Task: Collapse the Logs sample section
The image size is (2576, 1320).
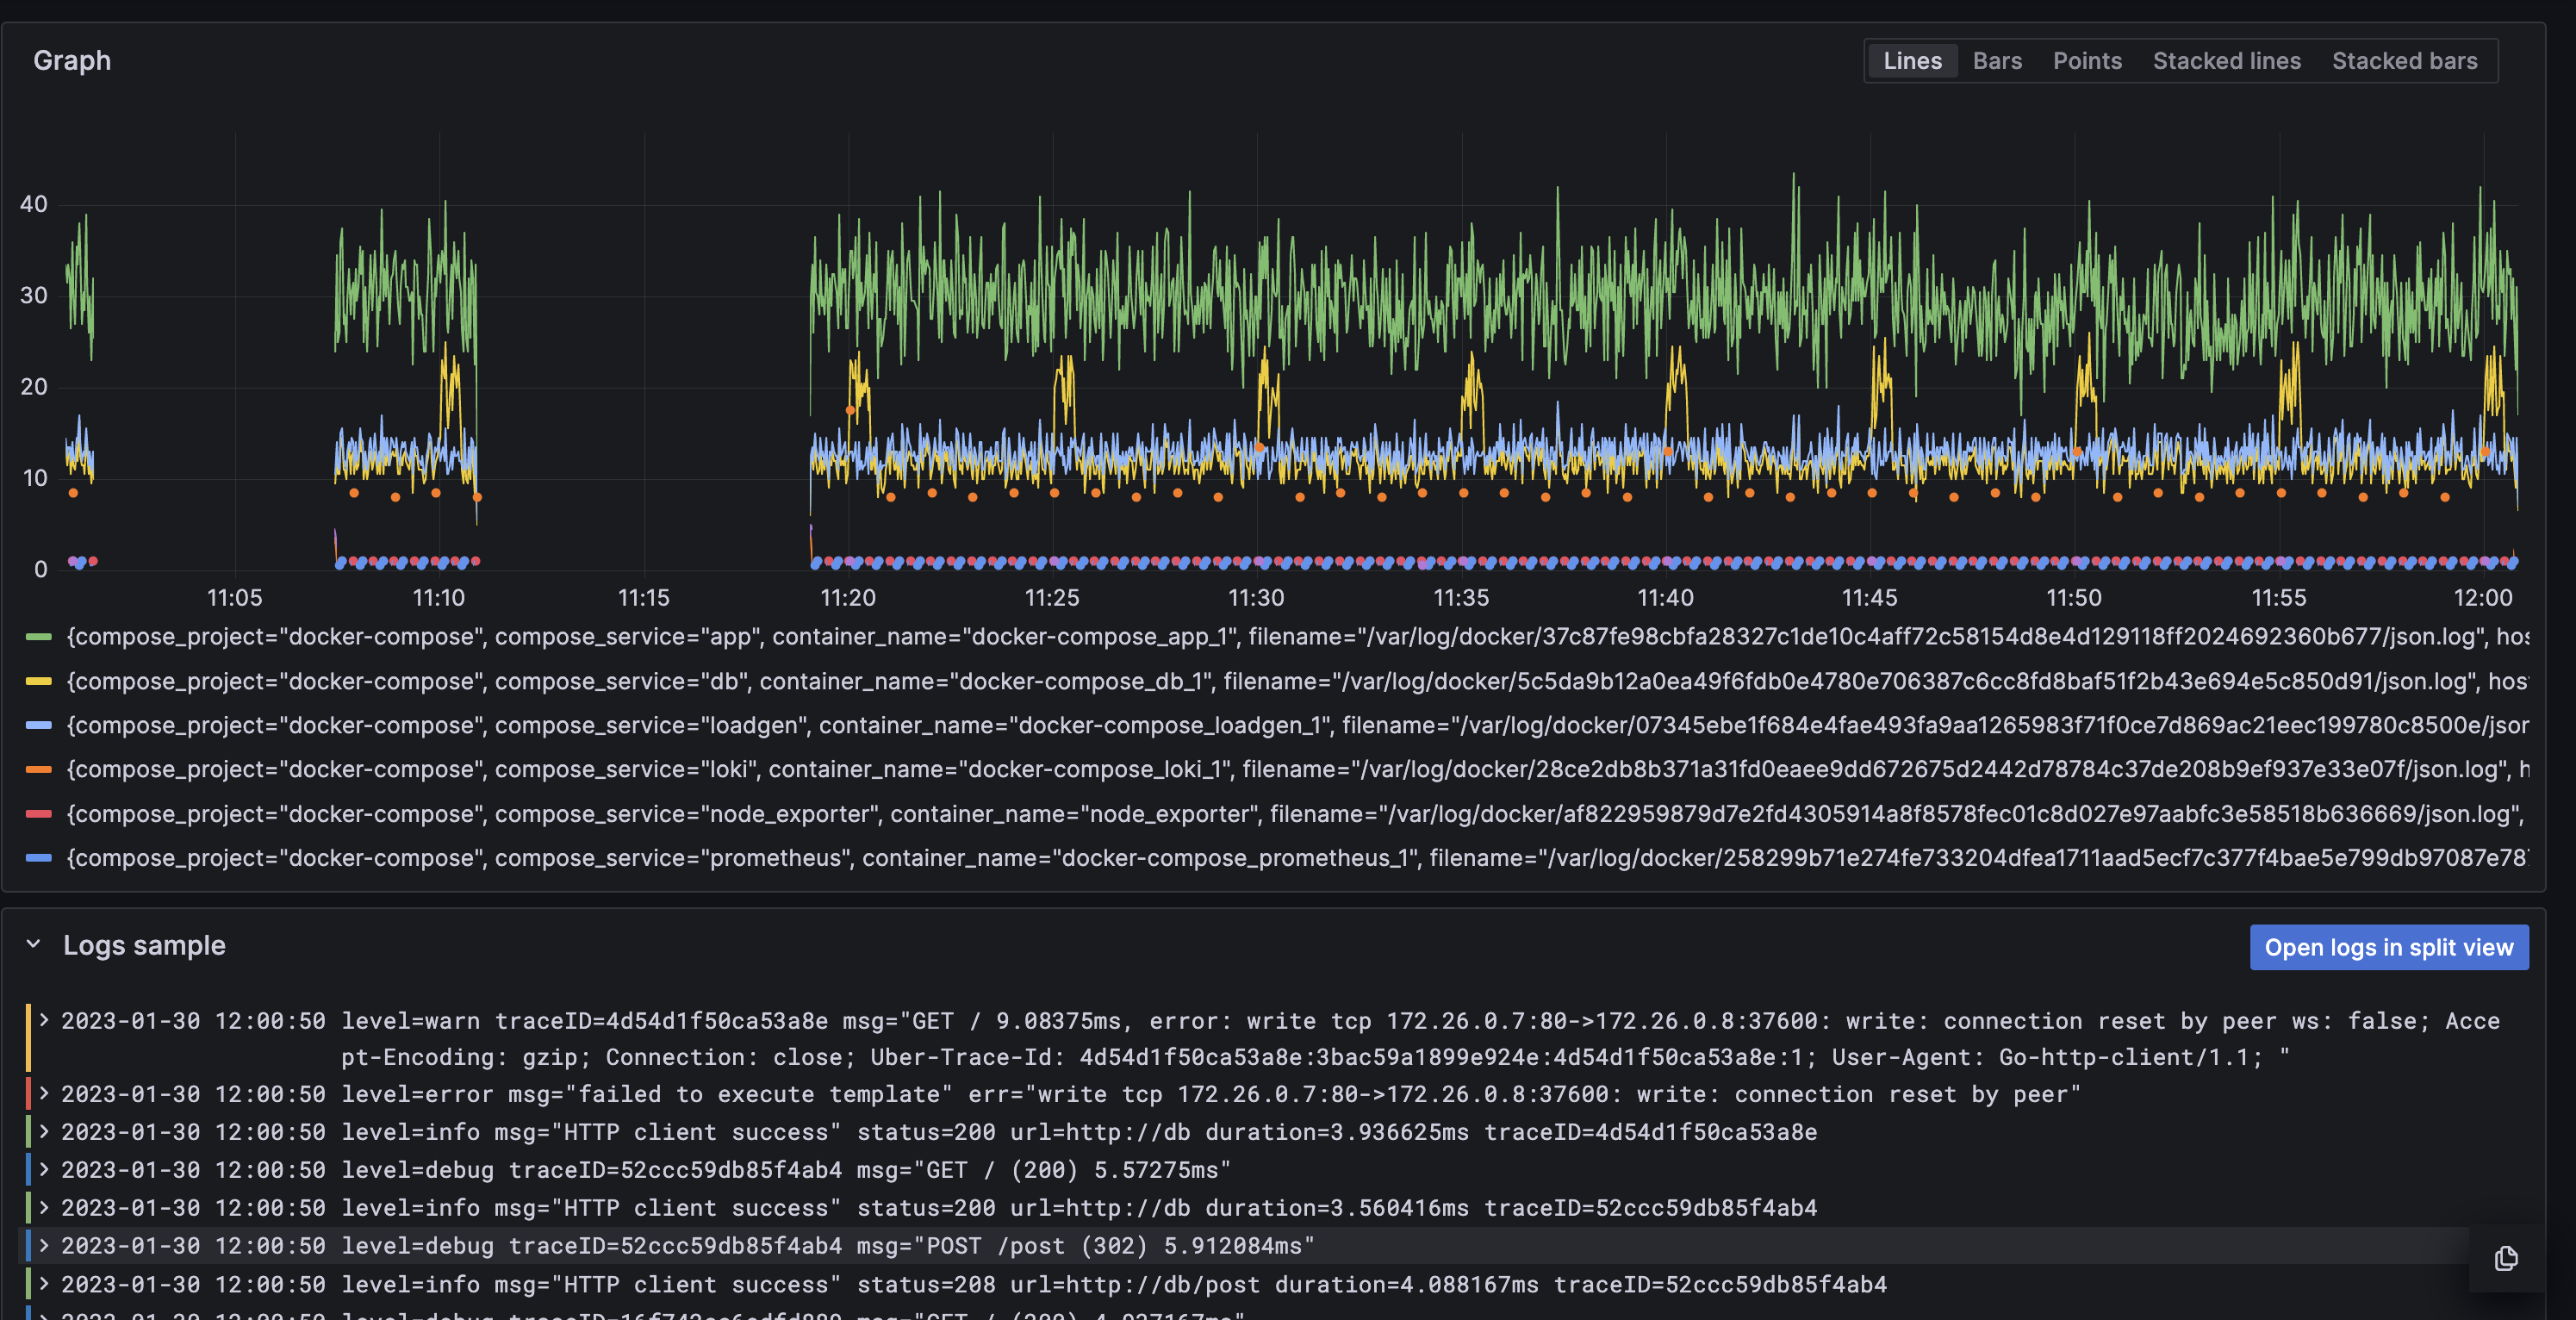Action: 33,944
